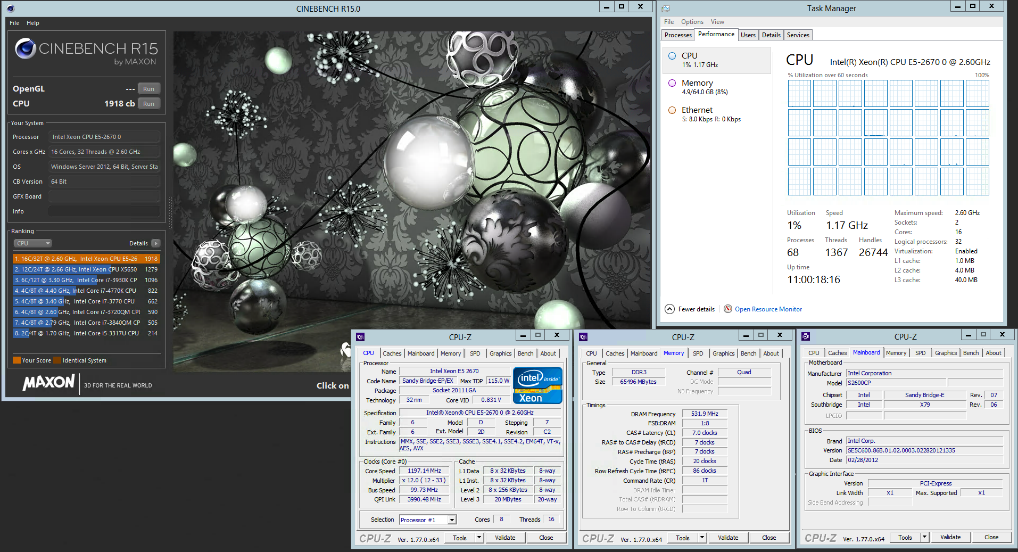Switch to Services tab in Task Manager
The width and height of the screenshot is (1018, 552).
(x=798, y=35)
